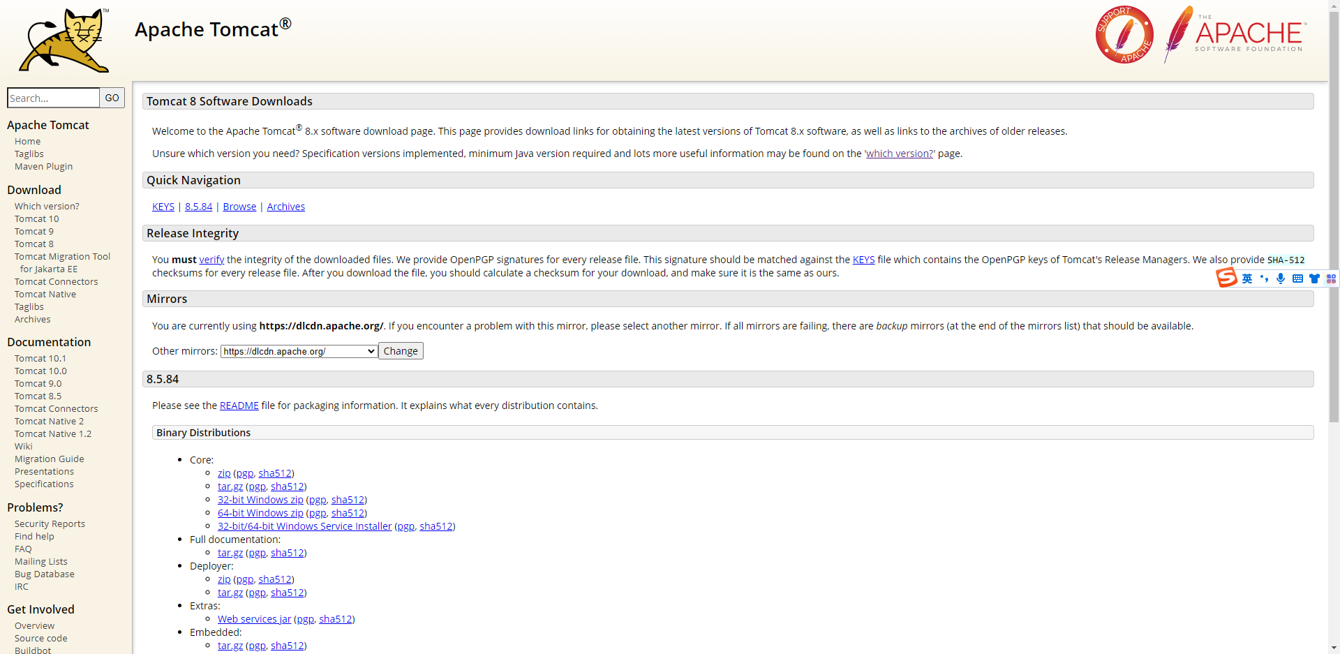Open the Bug Database link
The width and height of the screenshot is (1340, 654).
click(45, 574)
